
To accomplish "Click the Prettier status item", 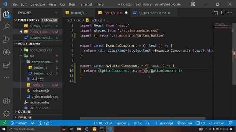I will [217, 123].
